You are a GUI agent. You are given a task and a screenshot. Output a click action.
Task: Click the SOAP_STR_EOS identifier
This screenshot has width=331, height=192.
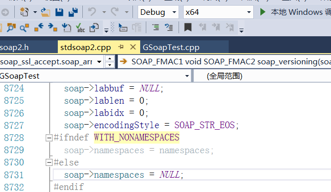[x=204, y=125]
